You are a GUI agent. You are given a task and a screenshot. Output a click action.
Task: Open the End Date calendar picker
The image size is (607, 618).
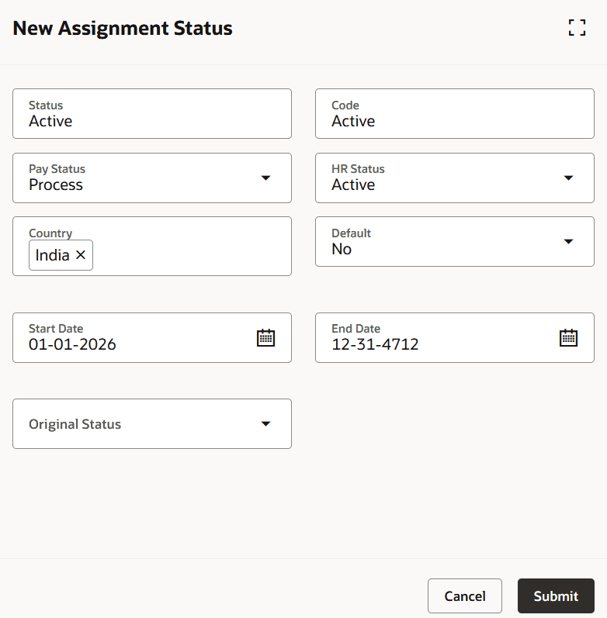point(568,337)
